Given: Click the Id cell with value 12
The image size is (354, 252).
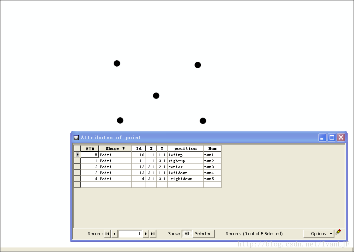Looking at the screenshot, I should tap(139, 167).
